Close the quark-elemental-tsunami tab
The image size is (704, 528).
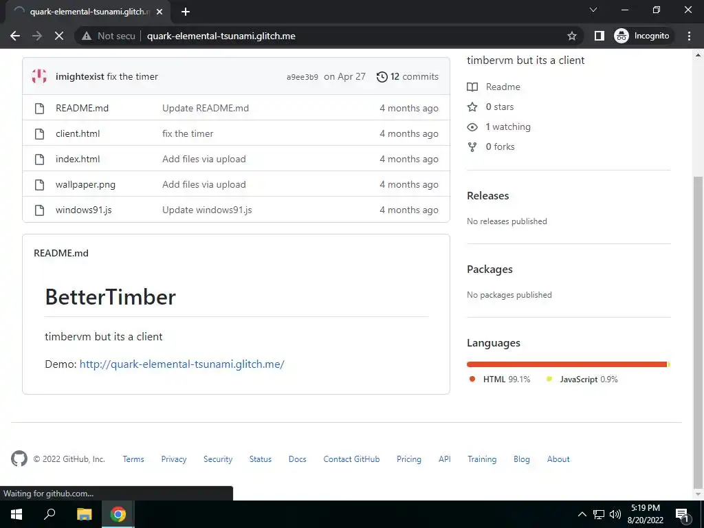(x=159, y=12)
